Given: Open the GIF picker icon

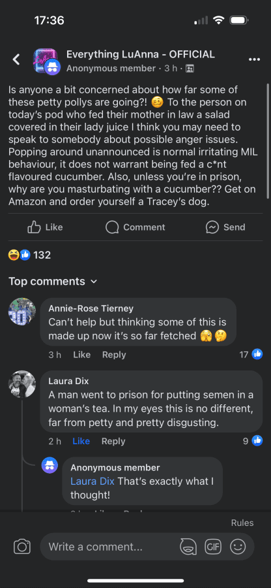Looking at the screenshot, I should (212, 547).
